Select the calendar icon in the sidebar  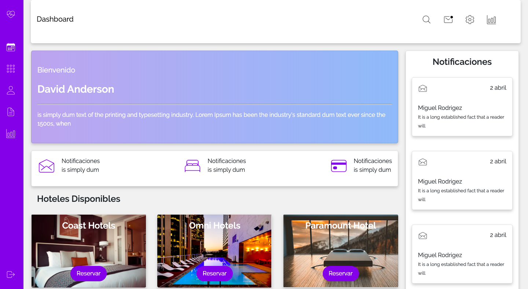[11, 47]
